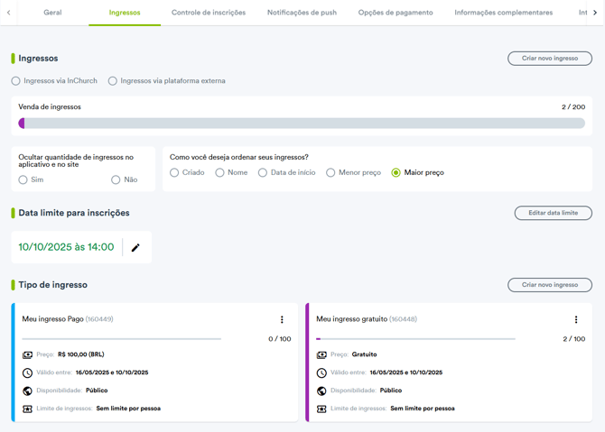The image size is (605, 432).
Task: Open three-dot menu on Meu ingresso Pago card
Action: pyautogui.click(x=282, y=319)
